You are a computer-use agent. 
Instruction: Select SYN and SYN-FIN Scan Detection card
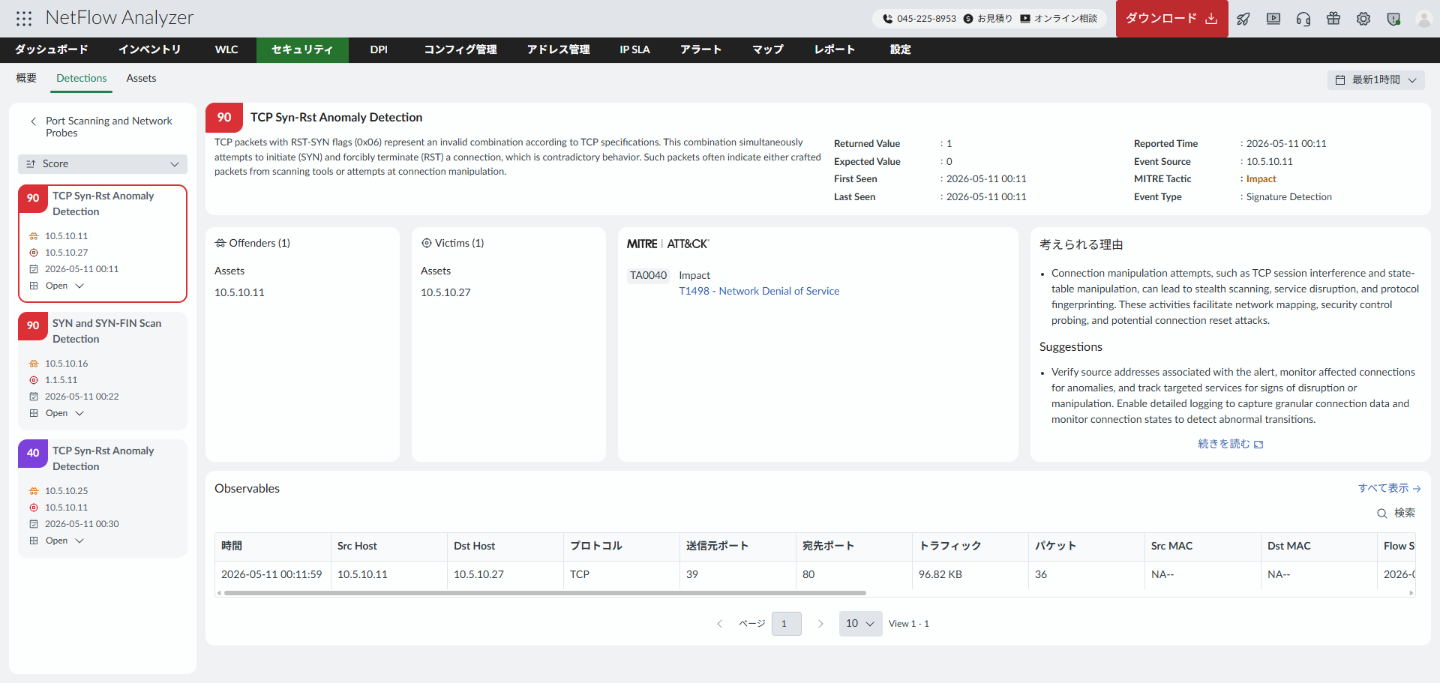pyautogui.click(x=103, y=371)
